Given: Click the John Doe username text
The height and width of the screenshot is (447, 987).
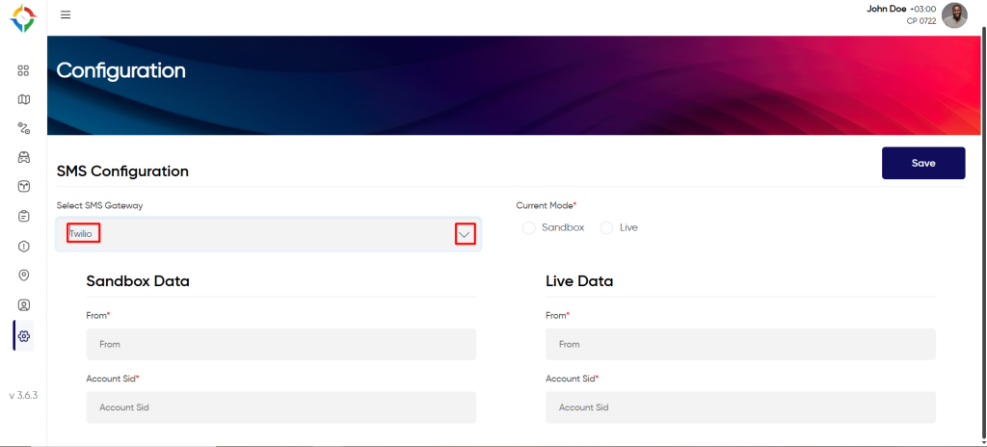Looking at the screenshot, I should (887, 9).
